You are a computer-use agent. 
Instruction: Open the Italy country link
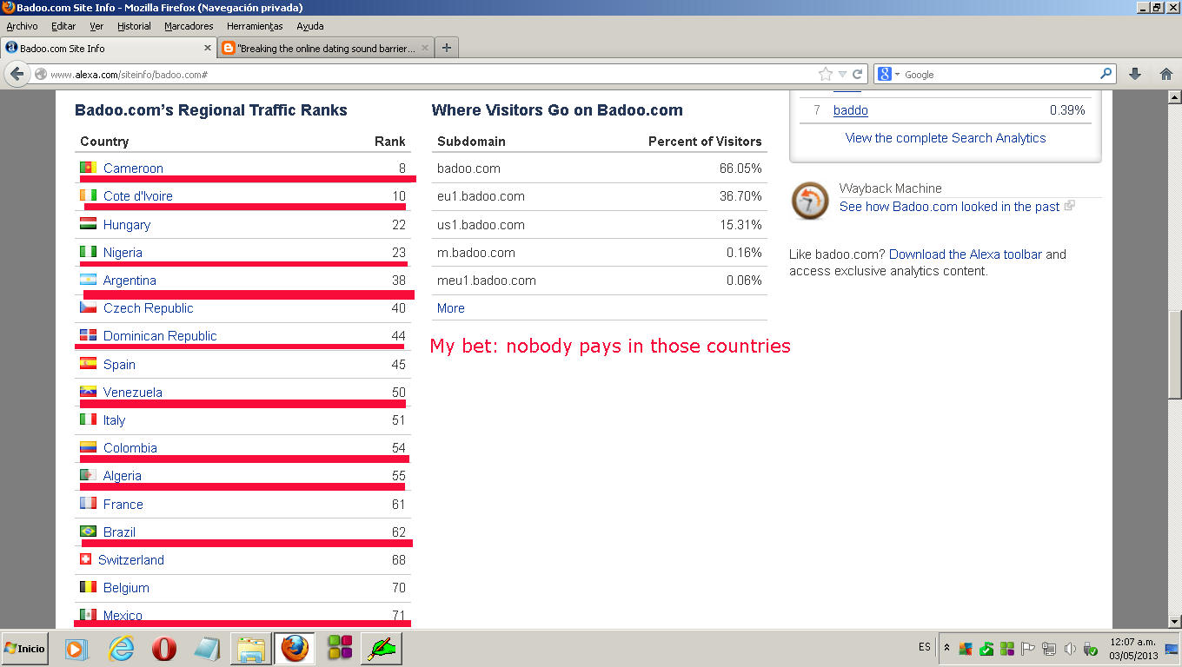(114, 420)
